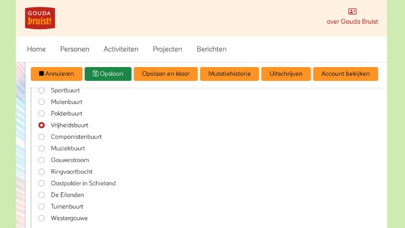This screenshot has height=228, width=405.
Task: Select Oostpolder in Schieland
Action: (41, 183)
